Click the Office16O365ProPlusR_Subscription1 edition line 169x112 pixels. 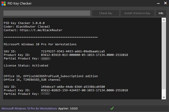pos(51,76)
